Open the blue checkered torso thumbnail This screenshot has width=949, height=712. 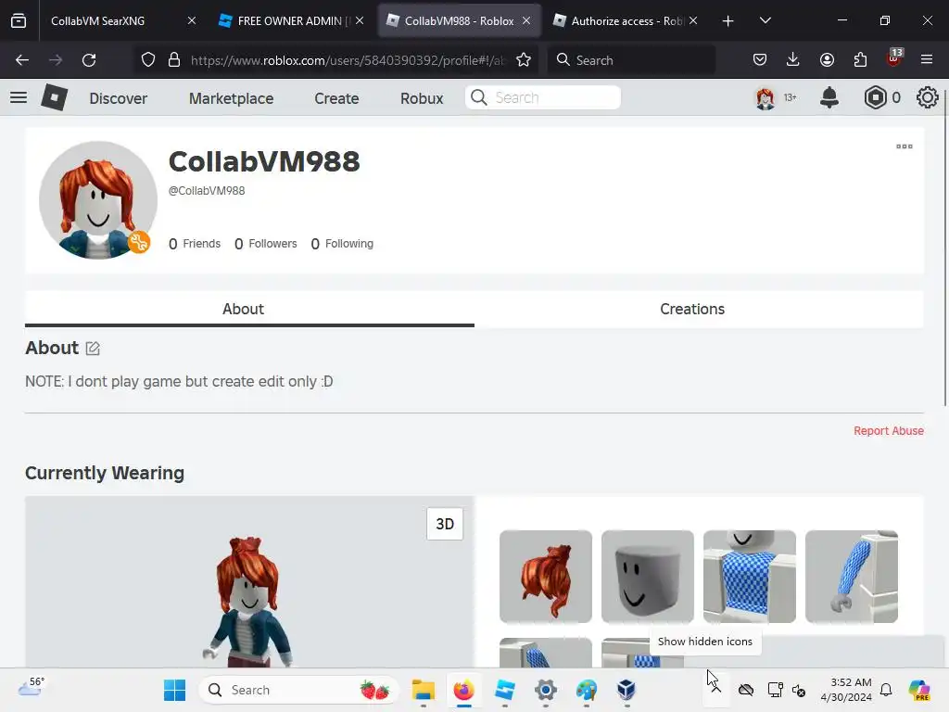(749, 577)
